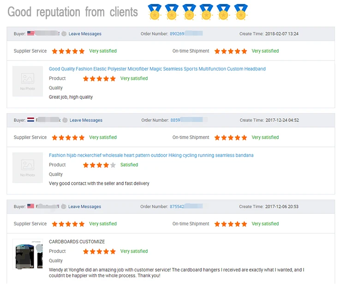Click the last gold medal icon
The image size is (346, 291).
240,12
